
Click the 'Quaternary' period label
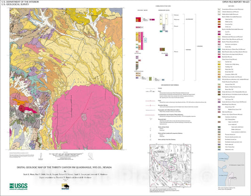pyautogui.click(x=189, y=19)
